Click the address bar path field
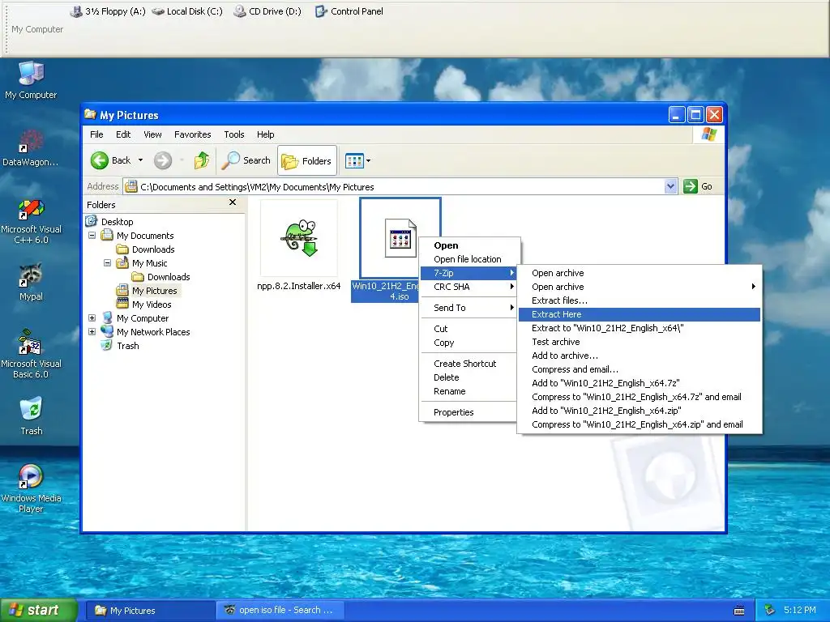The width and height of the screenshot is (830, 622). click(395, 186)
